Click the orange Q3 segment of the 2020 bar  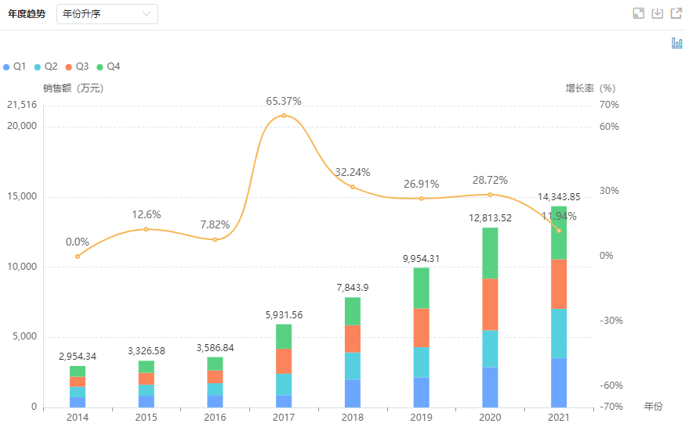point(490,303)
